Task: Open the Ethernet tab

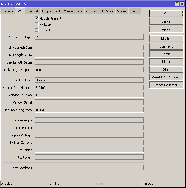Action: pyautogui.click(x=32, y=11)
